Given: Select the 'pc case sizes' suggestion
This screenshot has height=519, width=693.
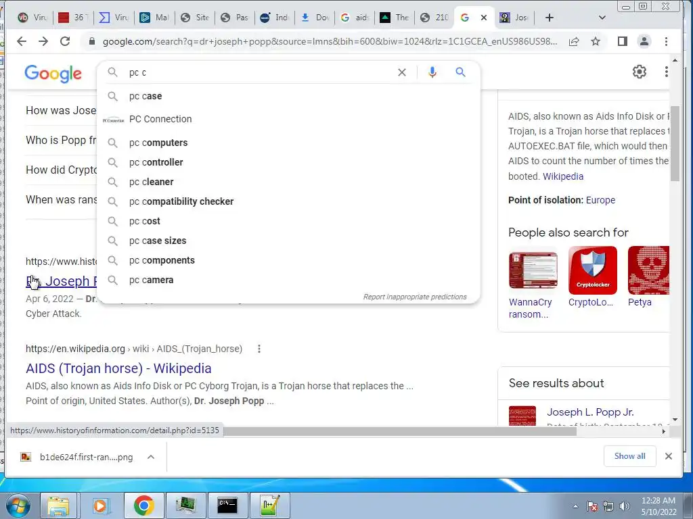Looking at the screenshot, I should [288, 241].
